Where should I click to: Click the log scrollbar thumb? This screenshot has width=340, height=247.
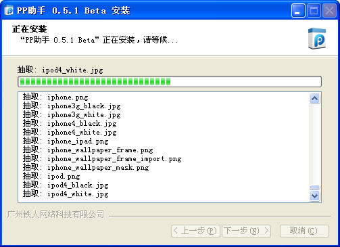[314, 187]
